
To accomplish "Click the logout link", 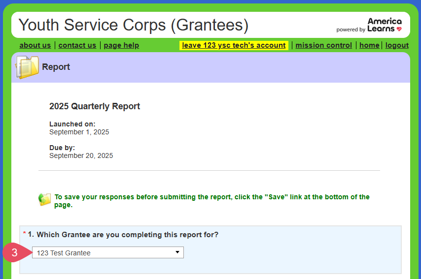I will [397, 45].
